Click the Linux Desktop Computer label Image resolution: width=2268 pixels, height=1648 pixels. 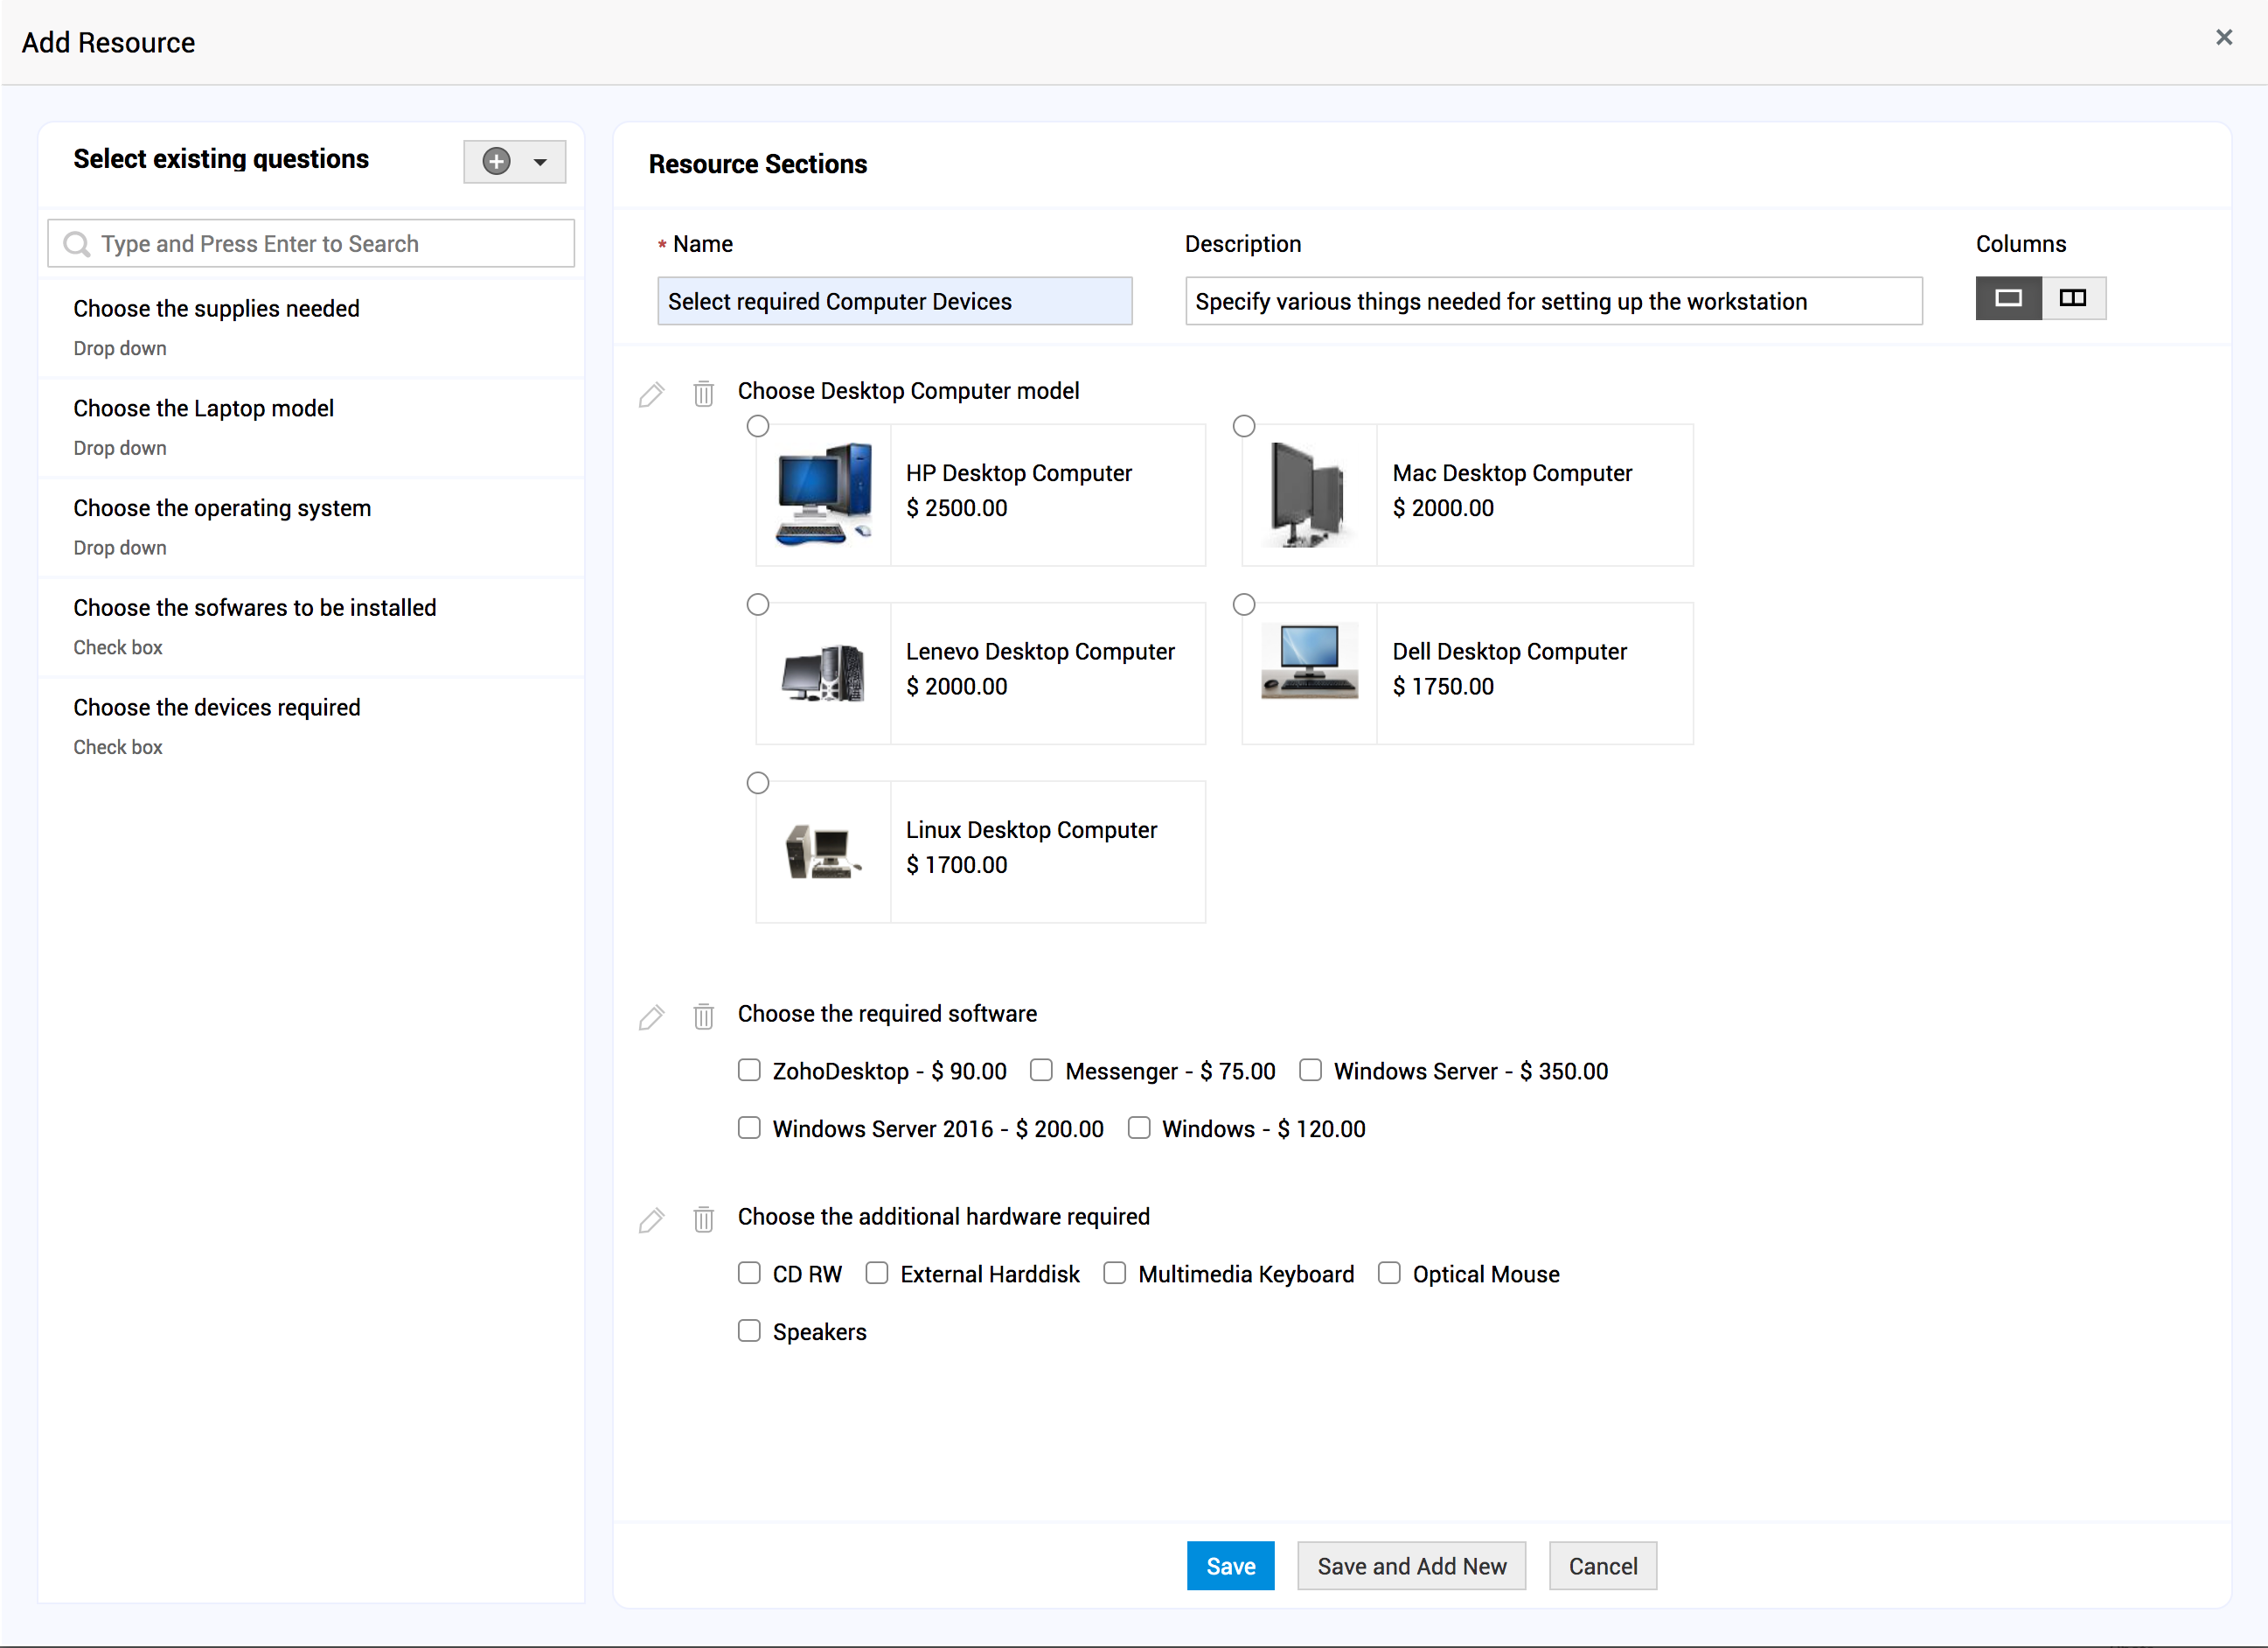click(x=1031, y=830)
